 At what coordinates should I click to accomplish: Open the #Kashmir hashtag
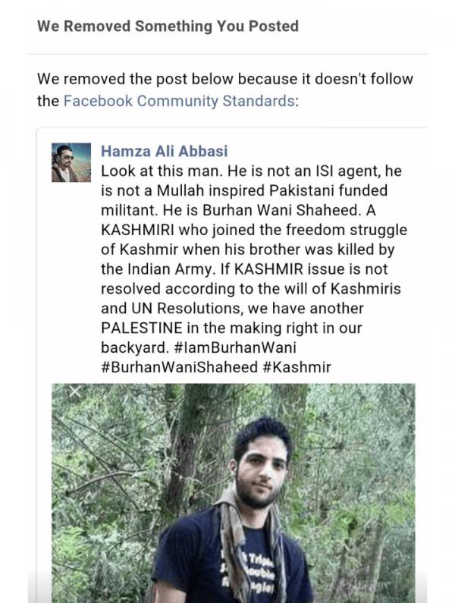point(297,367)
